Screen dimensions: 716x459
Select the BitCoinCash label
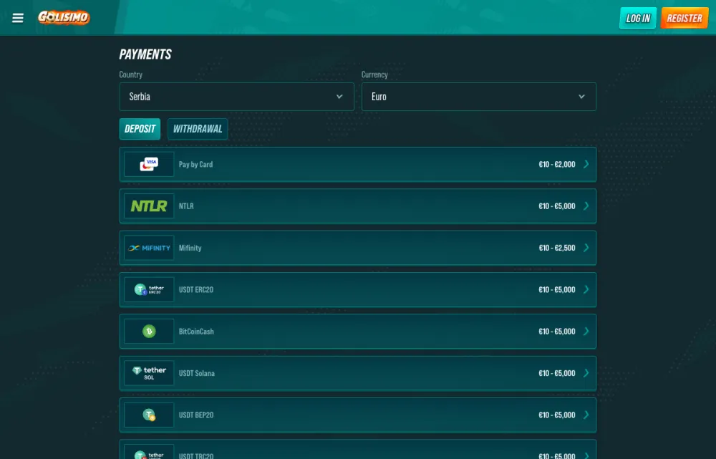pyautogui.click(x=196, y=331)
